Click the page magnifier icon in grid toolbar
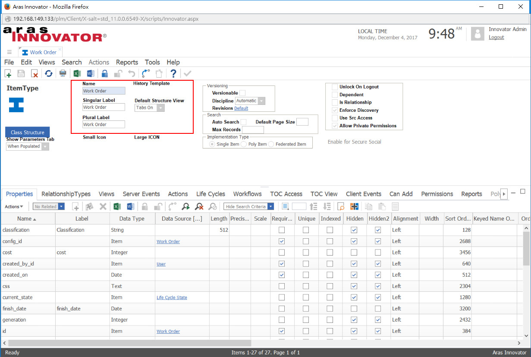Screen dimensions: 531x357 341,206
